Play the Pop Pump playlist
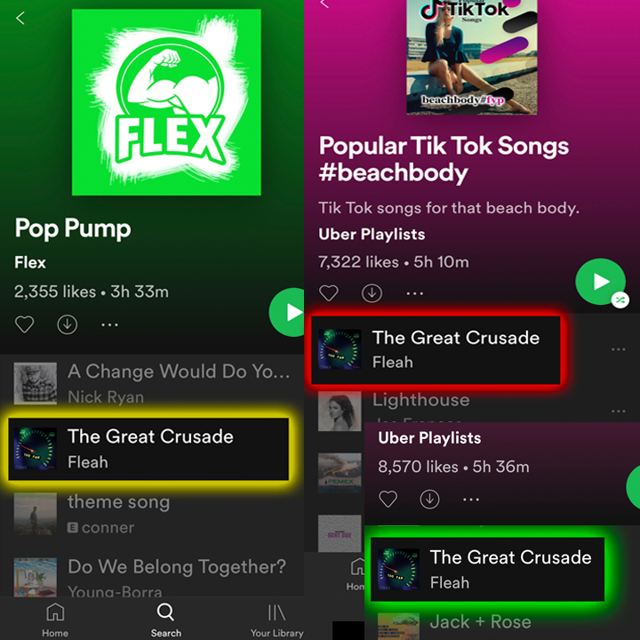 [287, 312]
